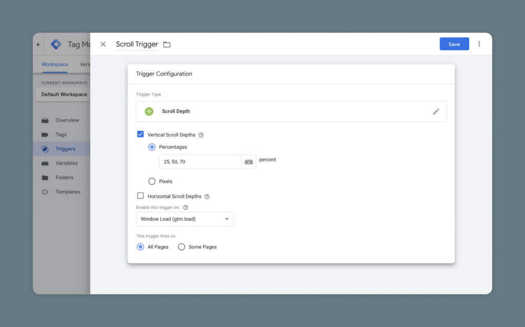
Task: Click the green Scroll Depth trigger icon
Action: point(149,112)
